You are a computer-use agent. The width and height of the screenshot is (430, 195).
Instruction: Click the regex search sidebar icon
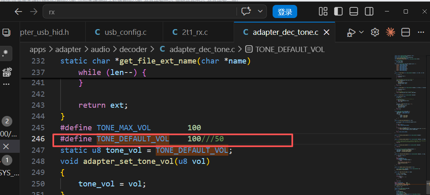[x=6, y=53]
